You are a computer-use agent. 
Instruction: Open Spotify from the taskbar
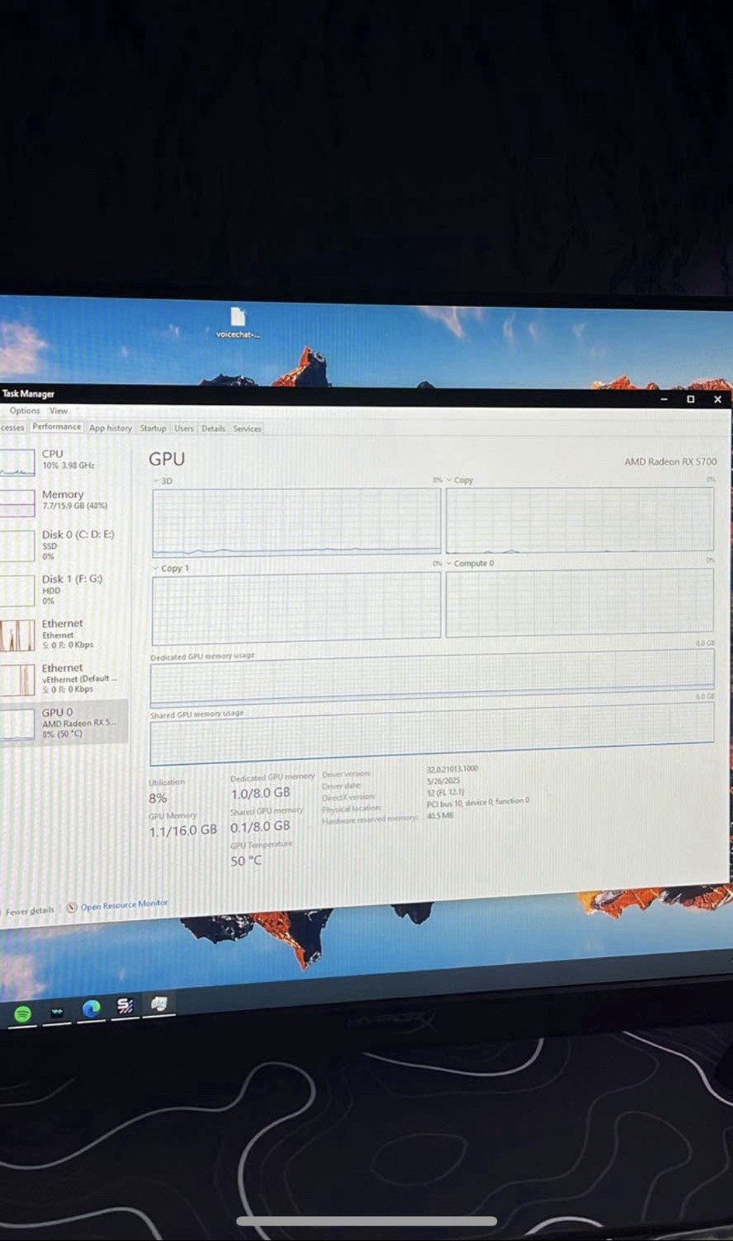coord(22,1014)
